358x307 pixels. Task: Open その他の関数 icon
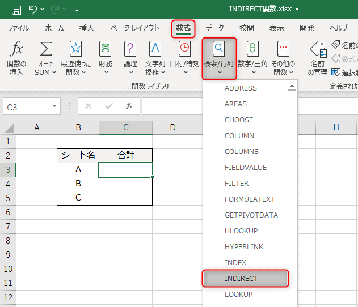pyautogui.click(x=283, y=49)
